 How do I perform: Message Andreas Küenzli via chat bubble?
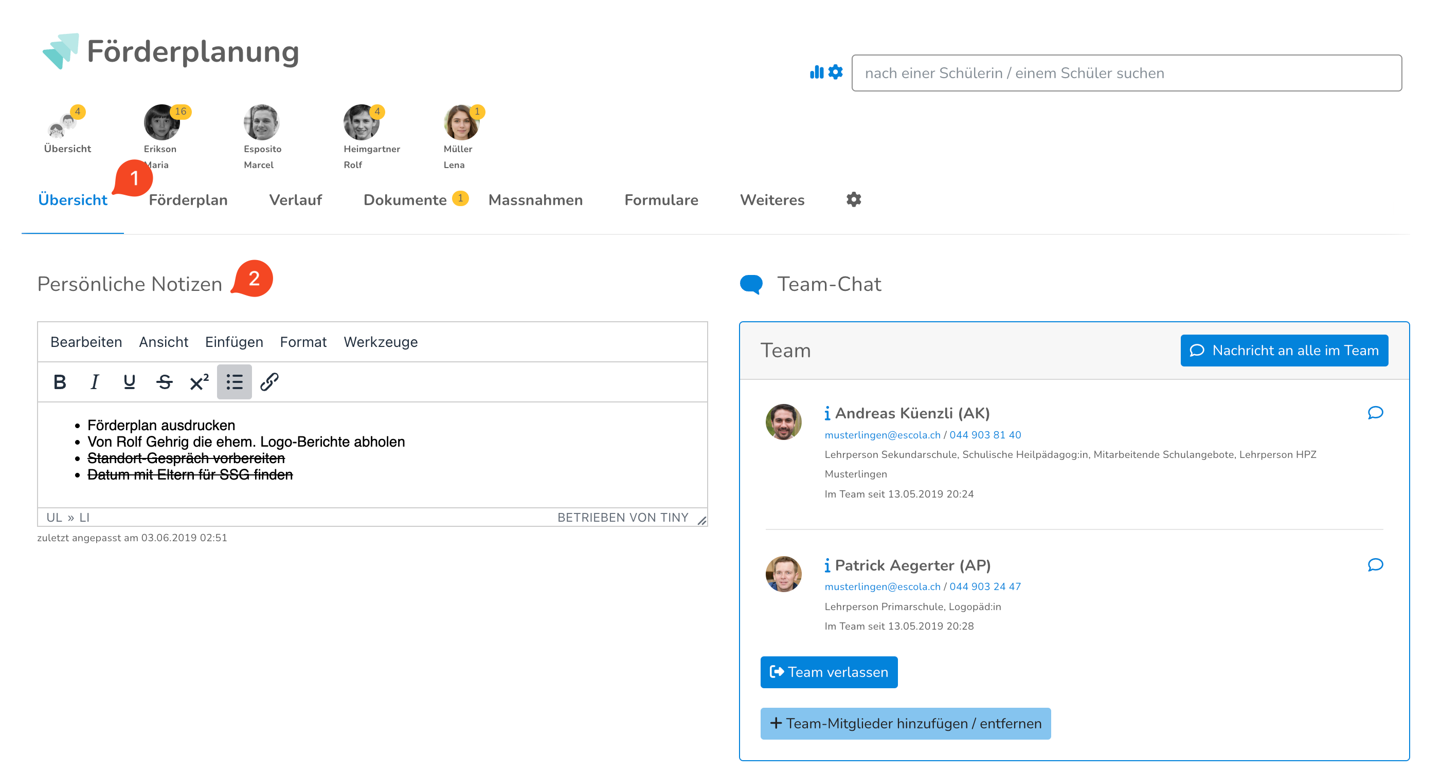point(1375,413)
